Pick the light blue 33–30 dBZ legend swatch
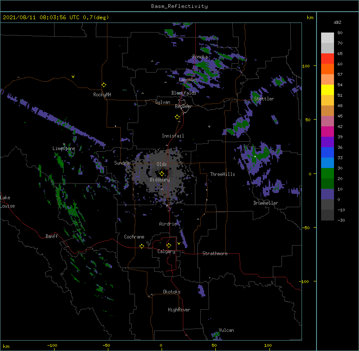359x351 pixels. (327, 163)
